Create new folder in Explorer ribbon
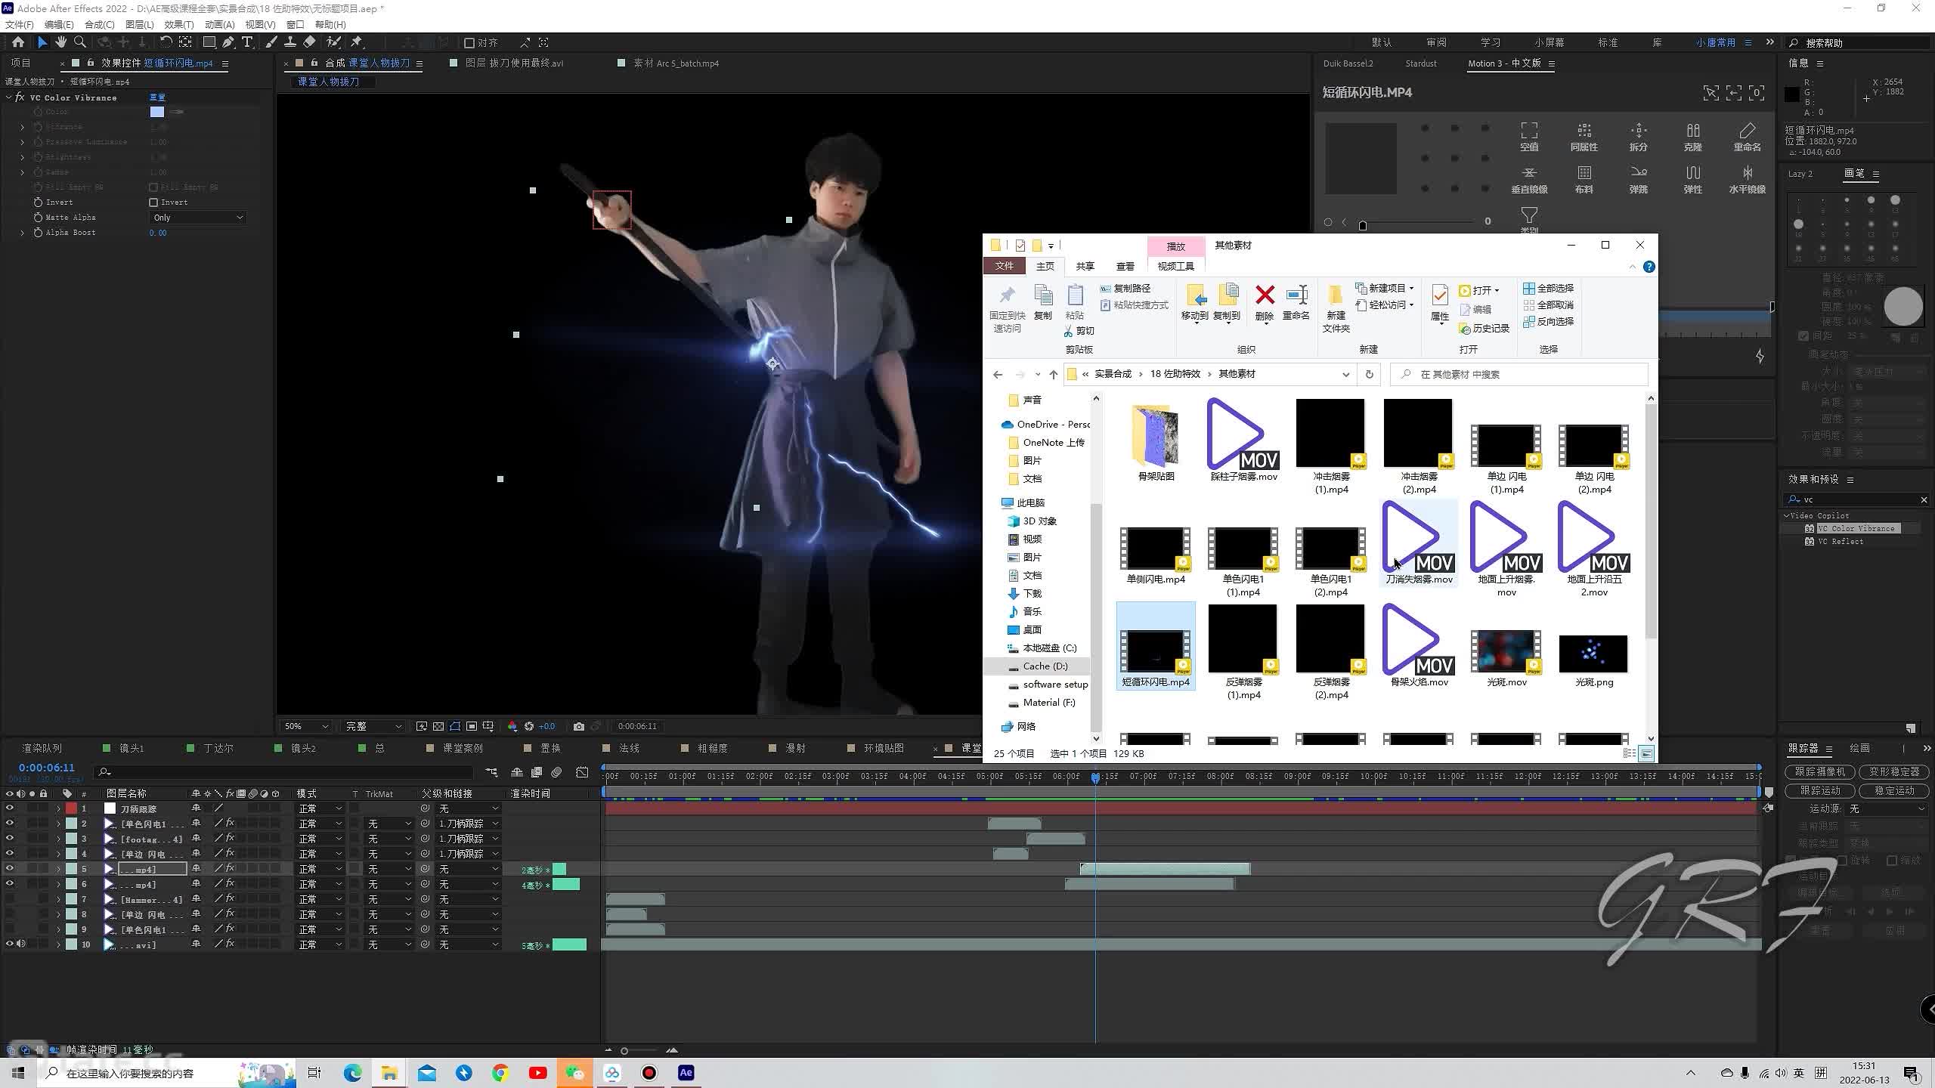1935x1088 pixels. (x=1336, y=308)
